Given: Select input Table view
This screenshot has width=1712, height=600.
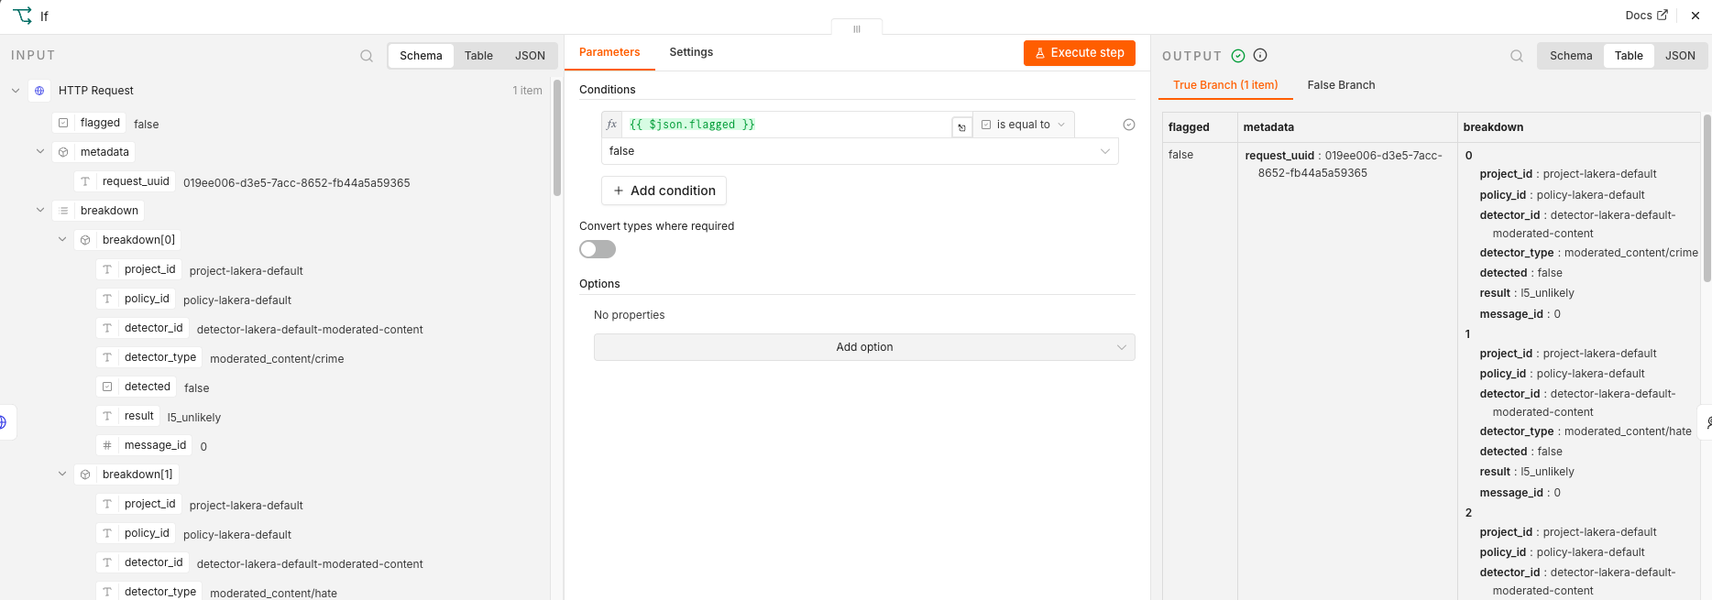Looking at the screenshot, I should [x=478, y=56].
